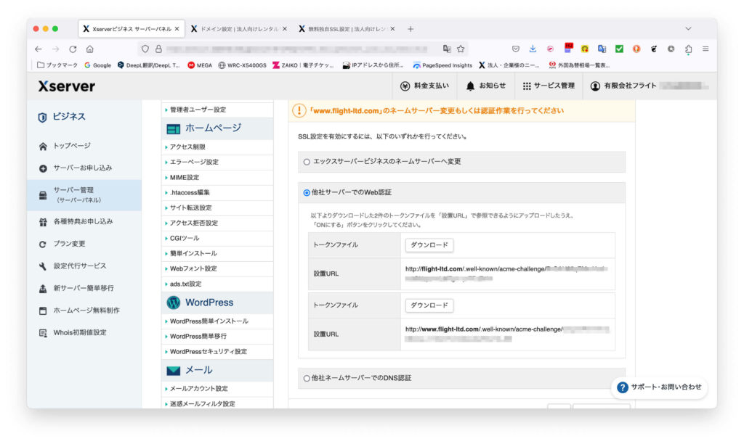
Task: Click the mail envelope icon beside メール
Action: coord(173,371)
